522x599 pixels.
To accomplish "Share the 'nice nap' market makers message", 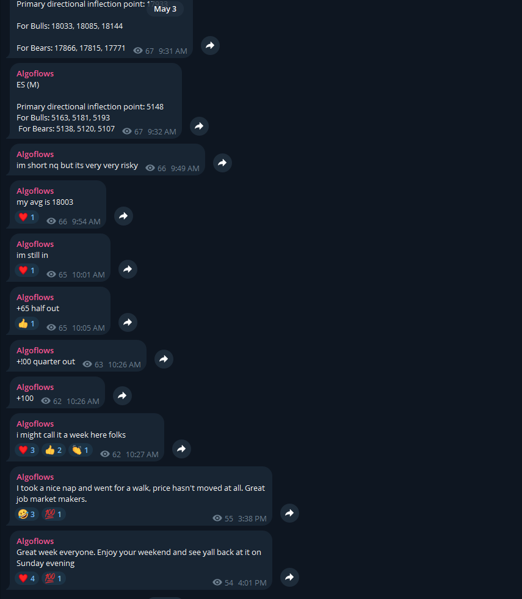I will [x=289, y=513].
